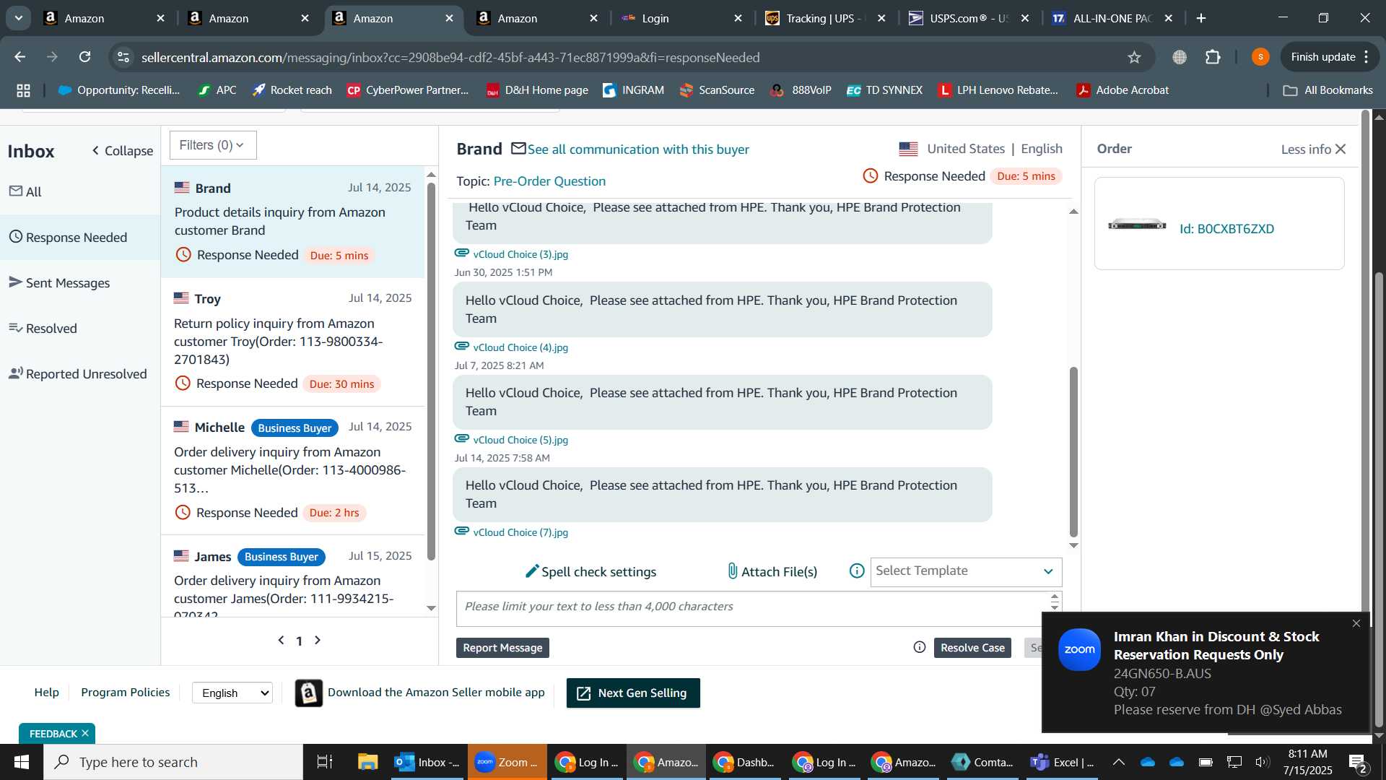Attach File(s) to reply
This screenshot has width=1386, height=780.
(x=772, y=572)
